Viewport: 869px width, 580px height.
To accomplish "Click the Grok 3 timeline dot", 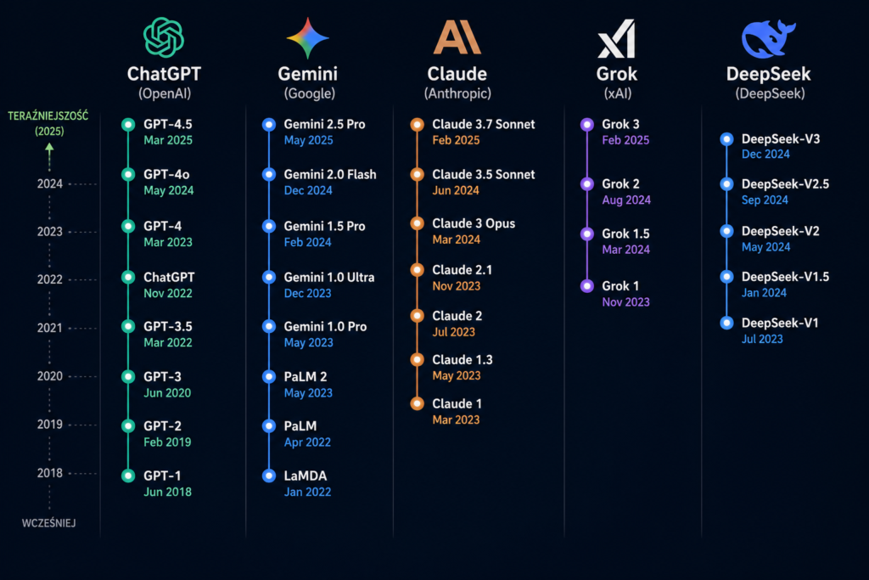I will click(586, 125).
